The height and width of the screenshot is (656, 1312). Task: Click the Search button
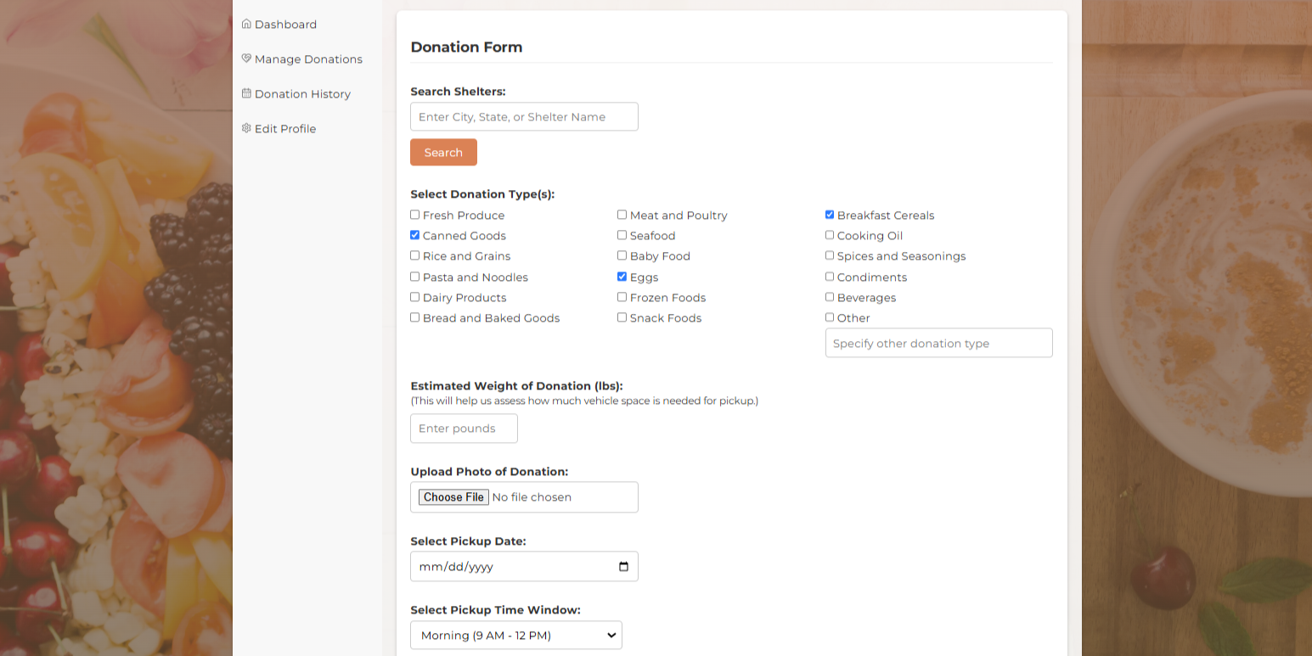pos(443,152)
